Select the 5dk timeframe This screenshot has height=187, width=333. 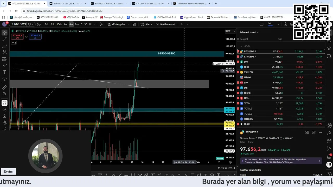[x=53, y=24]
